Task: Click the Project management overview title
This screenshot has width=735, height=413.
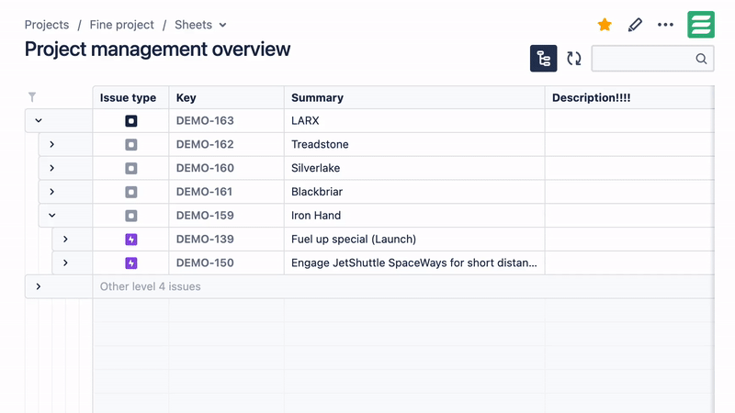Action: (x=157, y=50)
